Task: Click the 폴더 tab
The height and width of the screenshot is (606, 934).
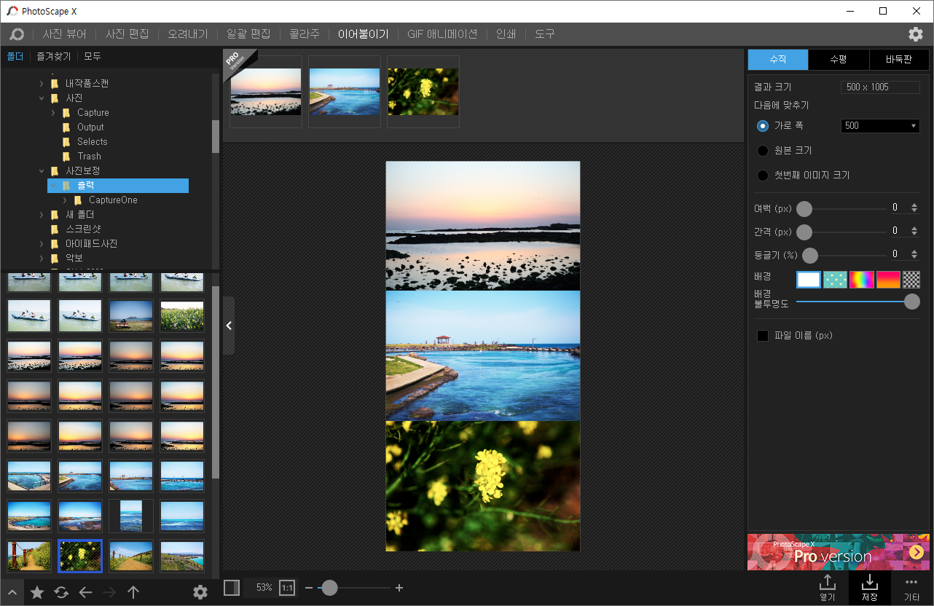Action: click(15, 56)
